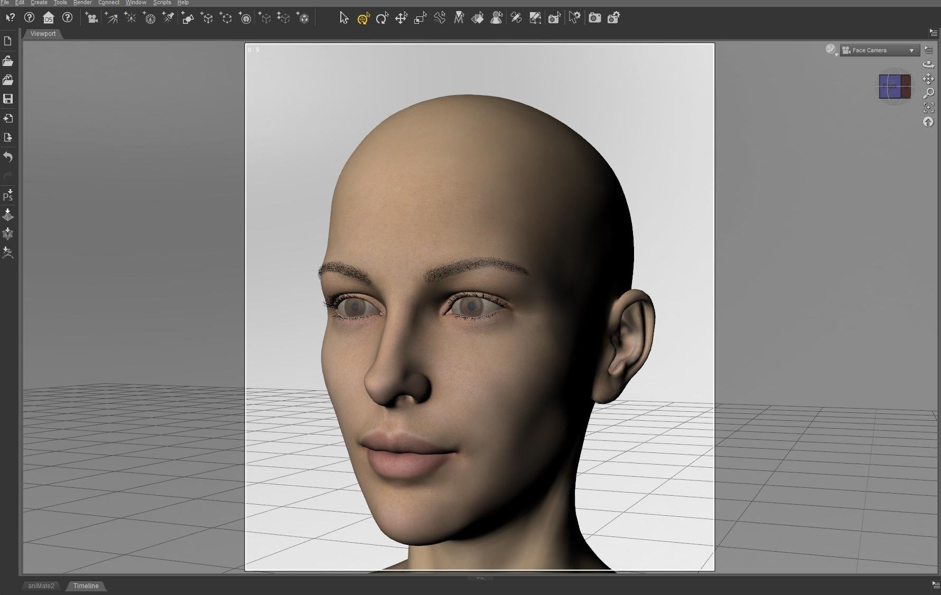941x595 pixels.
Task: Select the Region Navigator tool
Action: click(x=497, y=18)
